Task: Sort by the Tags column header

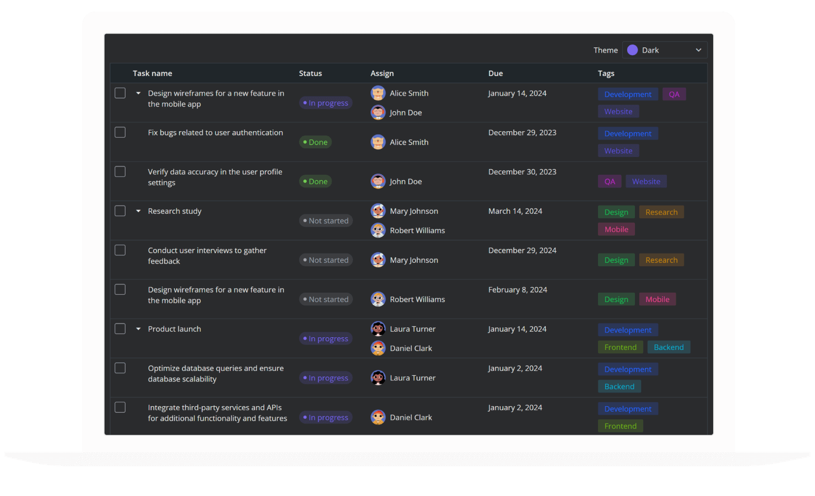Action: point(606,73)
